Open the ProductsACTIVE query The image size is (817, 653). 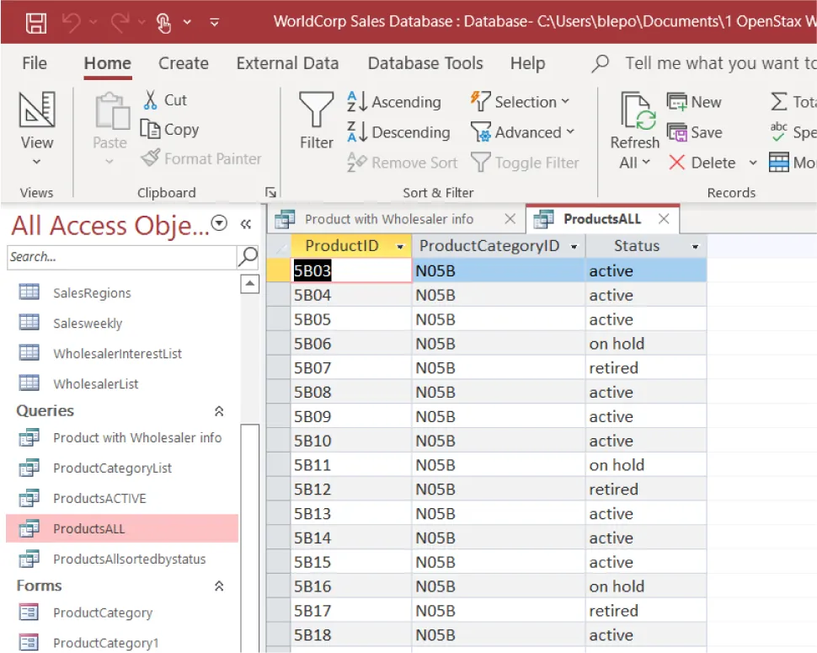[x=100, y=498]
